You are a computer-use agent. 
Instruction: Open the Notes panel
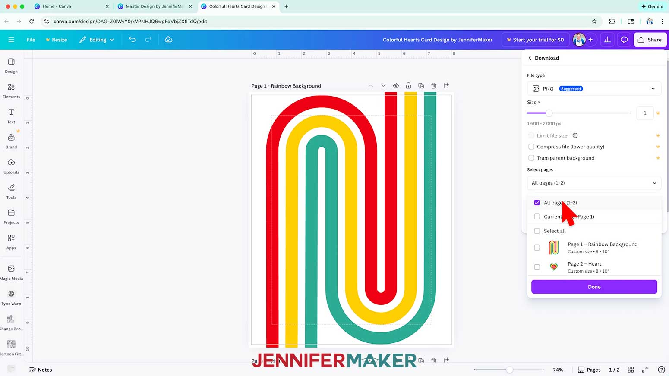pyautogui.click(x=41, y=370)
